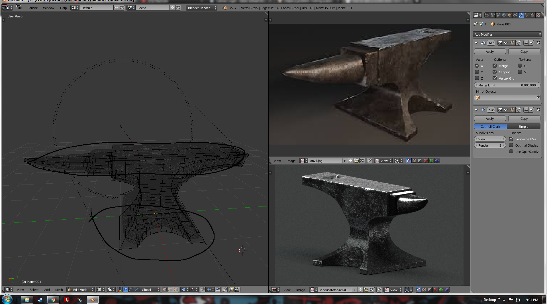Open the Constraints properties tab (chain icon)
547x308 pixels.
pos(515,15)
